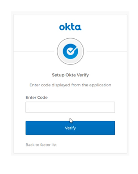The image size is (138, 174).
Task: Click the letter 'k' in okta logo
Action: pos(68,27)
